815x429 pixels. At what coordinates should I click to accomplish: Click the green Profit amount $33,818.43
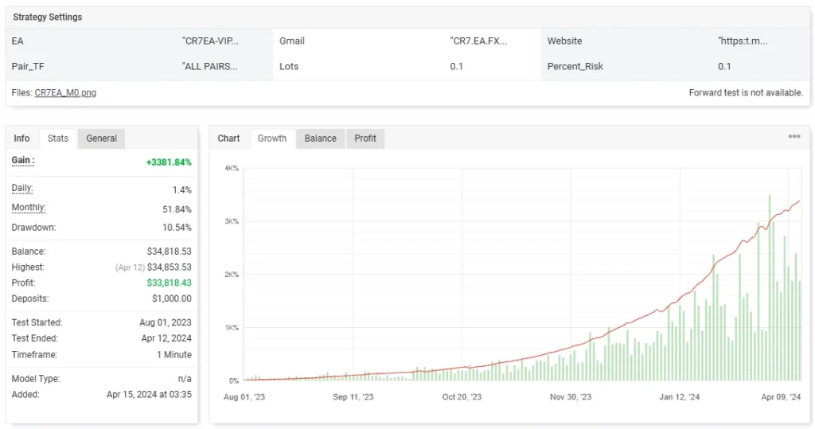point(169,283)
